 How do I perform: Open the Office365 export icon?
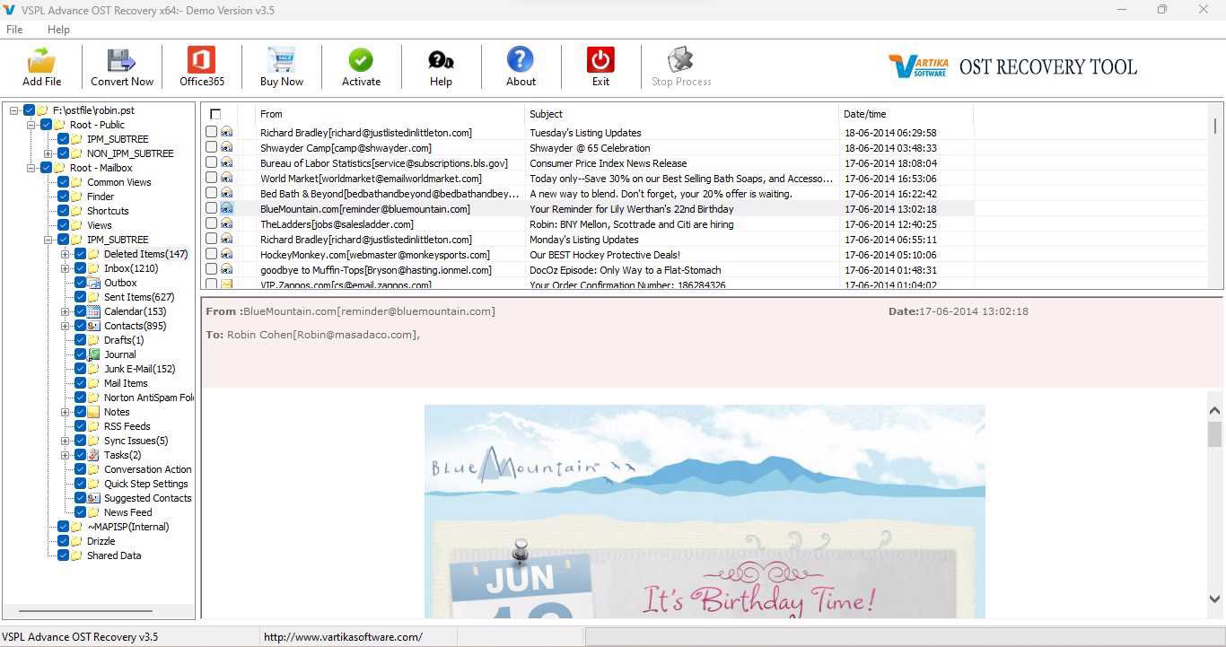(201, 60)
